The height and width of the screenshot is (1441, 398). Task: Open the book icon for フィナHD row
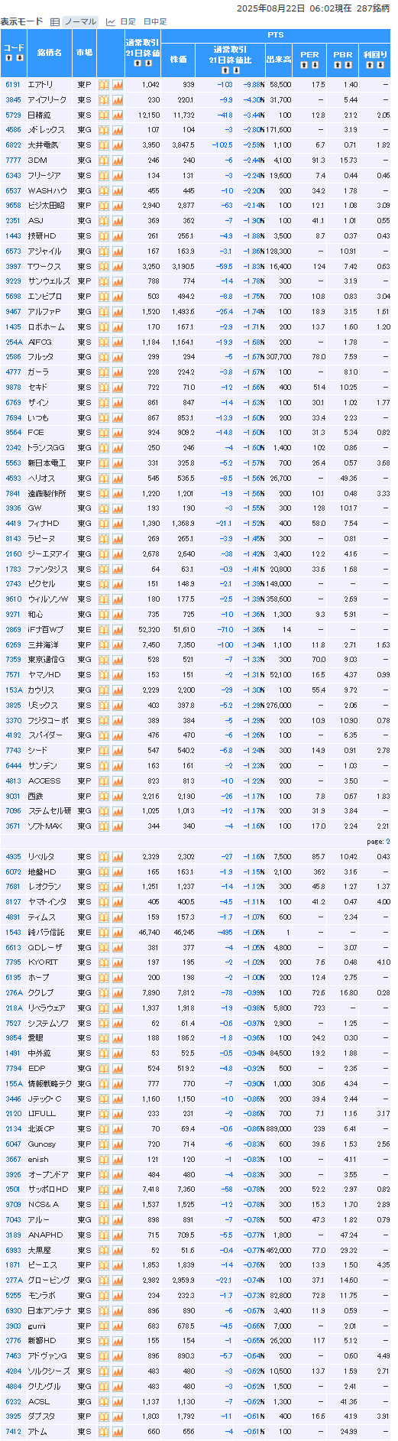click(104, 524)
